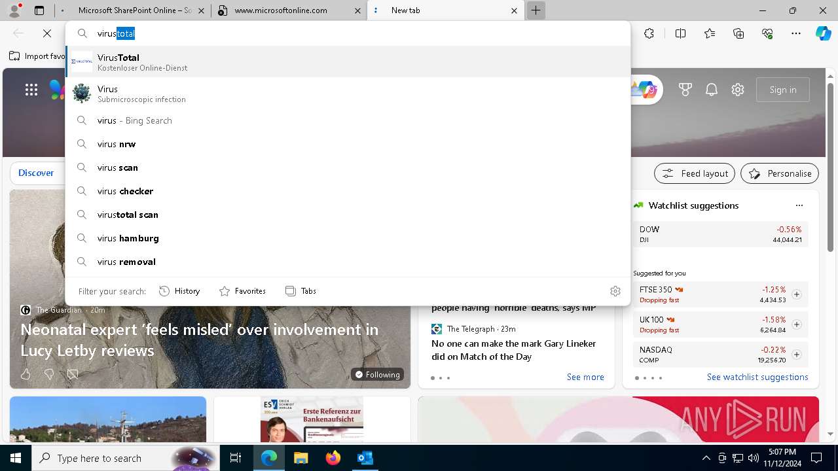This screenshot has width=838, height=471.
Task: Choose 'virus hamburg' suggestion
Action: tap(348, 238)
